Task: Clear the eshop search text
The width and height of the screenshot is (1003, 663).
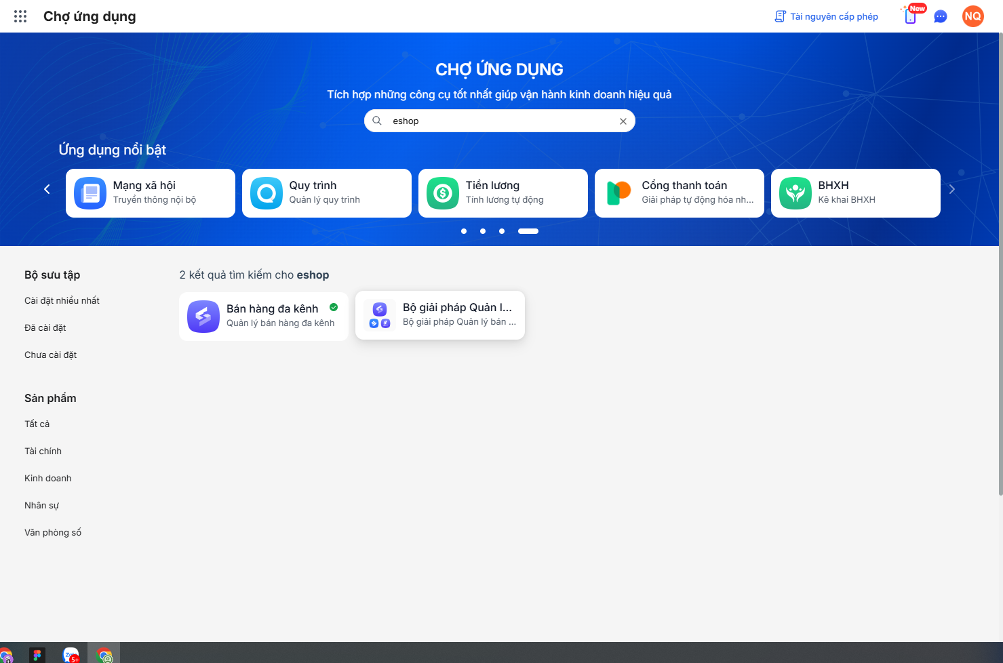Action: click(623, 121)
